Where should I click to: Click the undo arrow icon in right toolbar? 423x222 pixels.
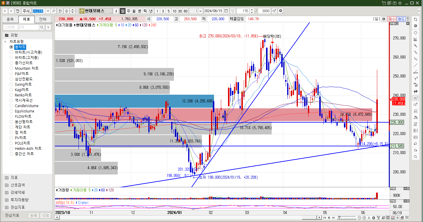point(416,144)
